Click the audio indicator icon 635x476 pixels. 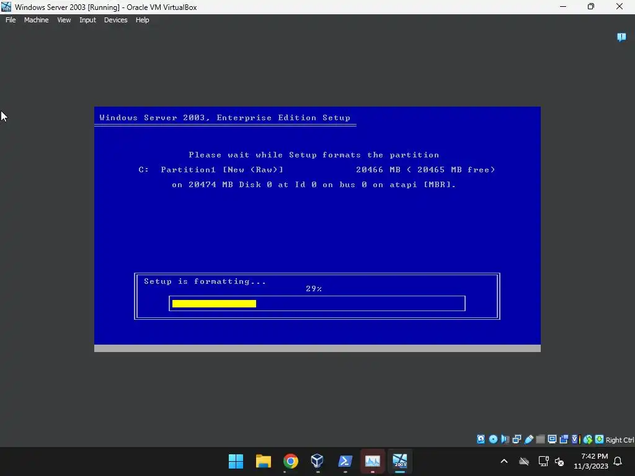coord(505,439)
